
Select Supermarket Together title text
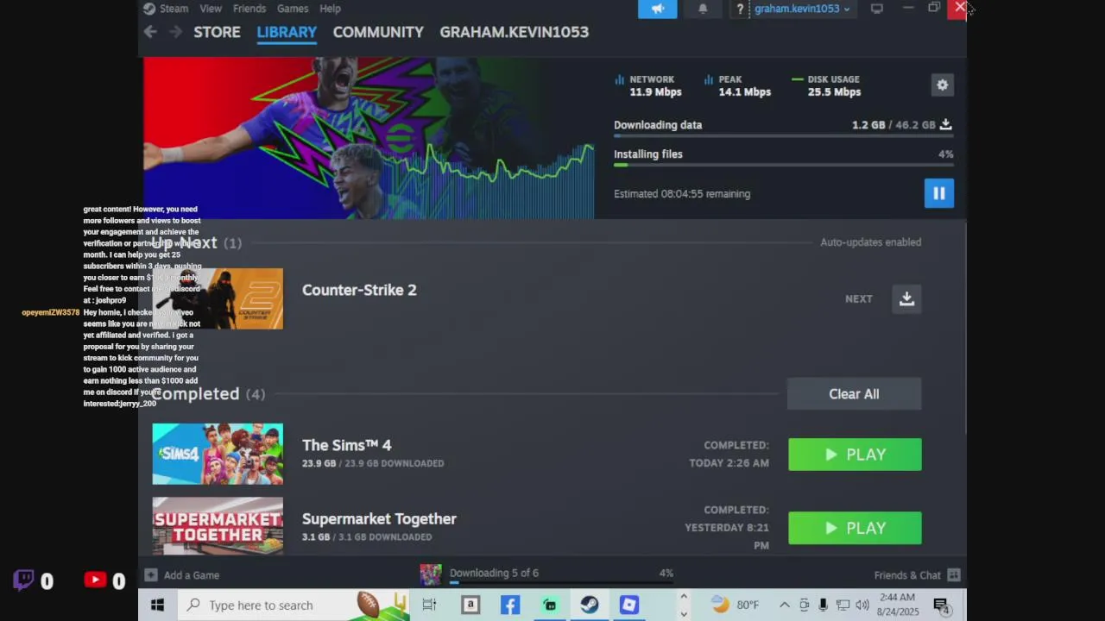[379, 518]
